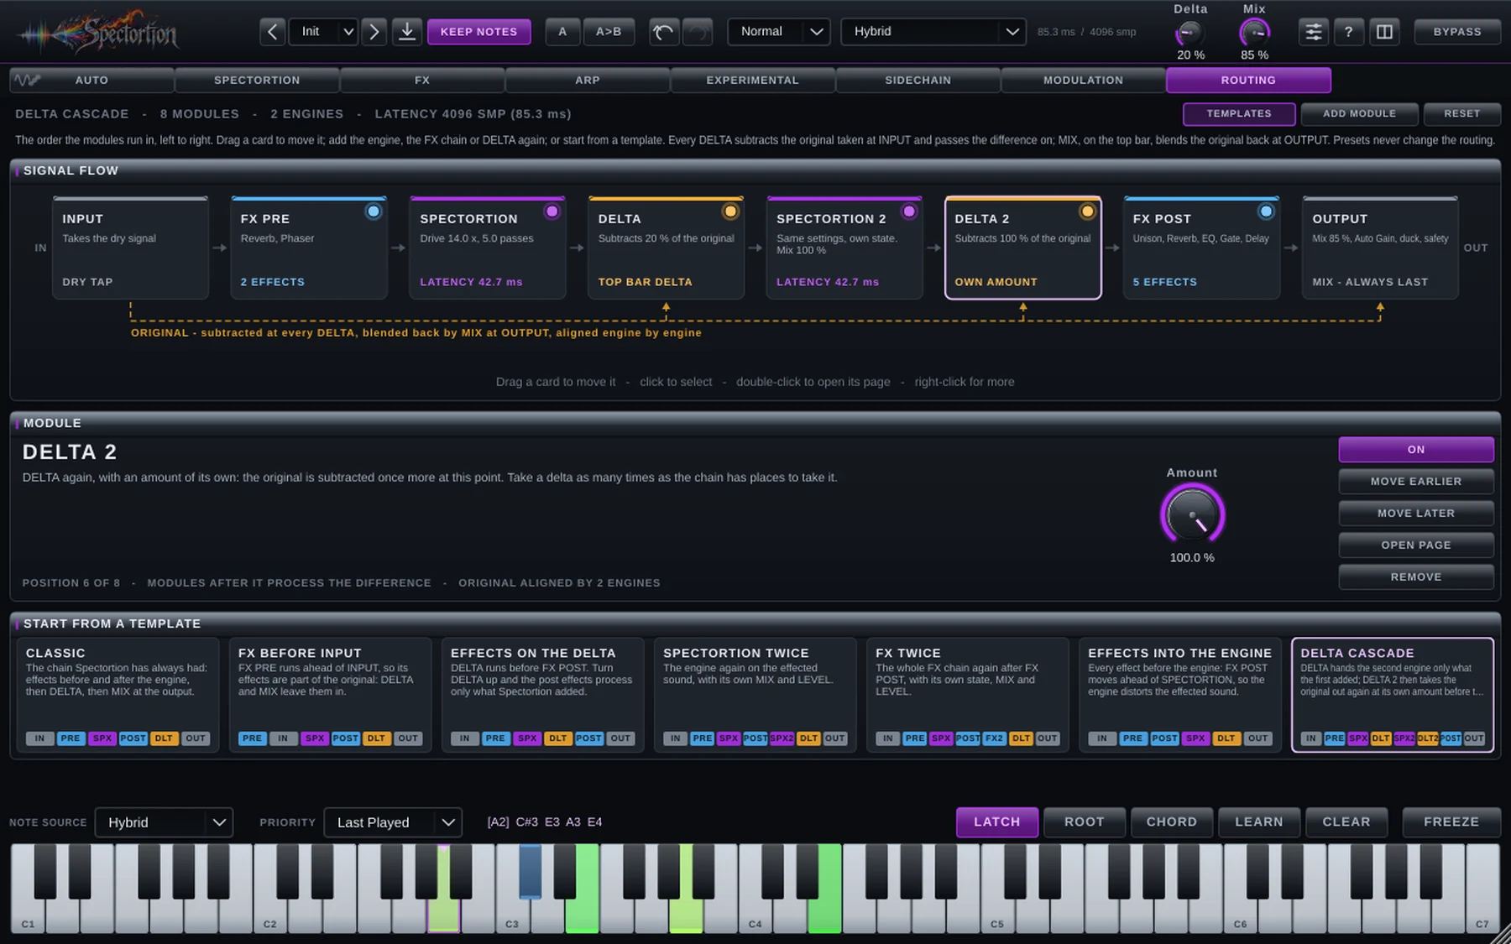
Task: Toggle SPECTORTION module power dot
Action: [552, 211]
